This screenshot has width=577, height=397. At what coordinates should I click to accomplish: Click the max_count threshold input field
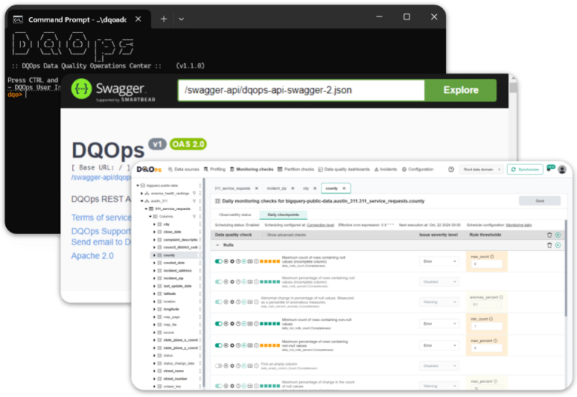(487, 264)
